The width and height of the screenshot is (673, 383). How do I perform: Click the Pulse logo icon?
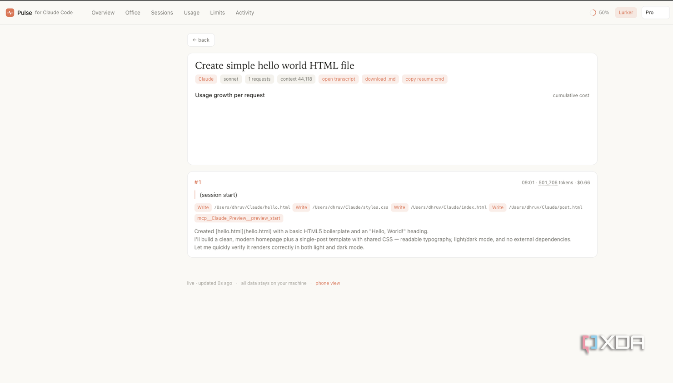pos(10,13)
